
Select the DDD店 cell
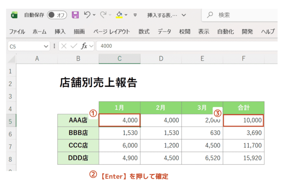coord(78,158)
